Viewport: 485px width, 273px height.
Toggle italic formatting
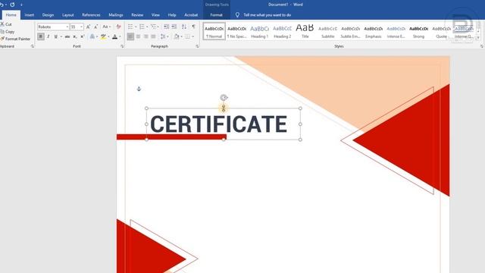[x=48, y=36]
